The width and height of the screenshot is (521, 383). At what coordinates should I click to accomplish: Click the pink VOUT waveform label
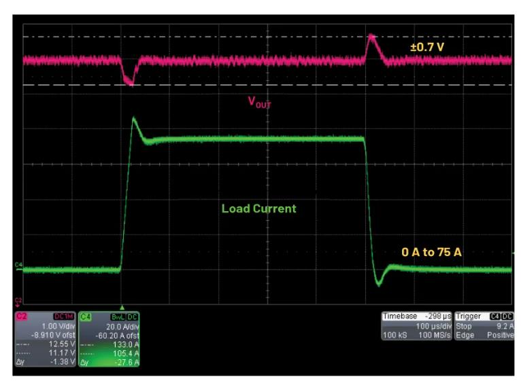click(258, 103)
